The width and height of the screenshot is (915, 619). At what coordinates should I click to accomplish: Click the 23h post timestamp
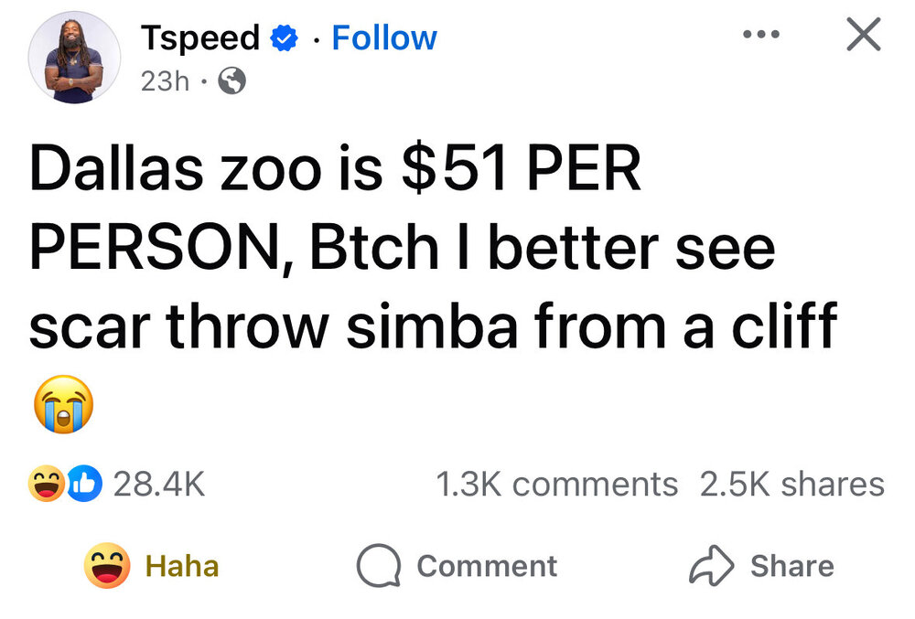165,82
